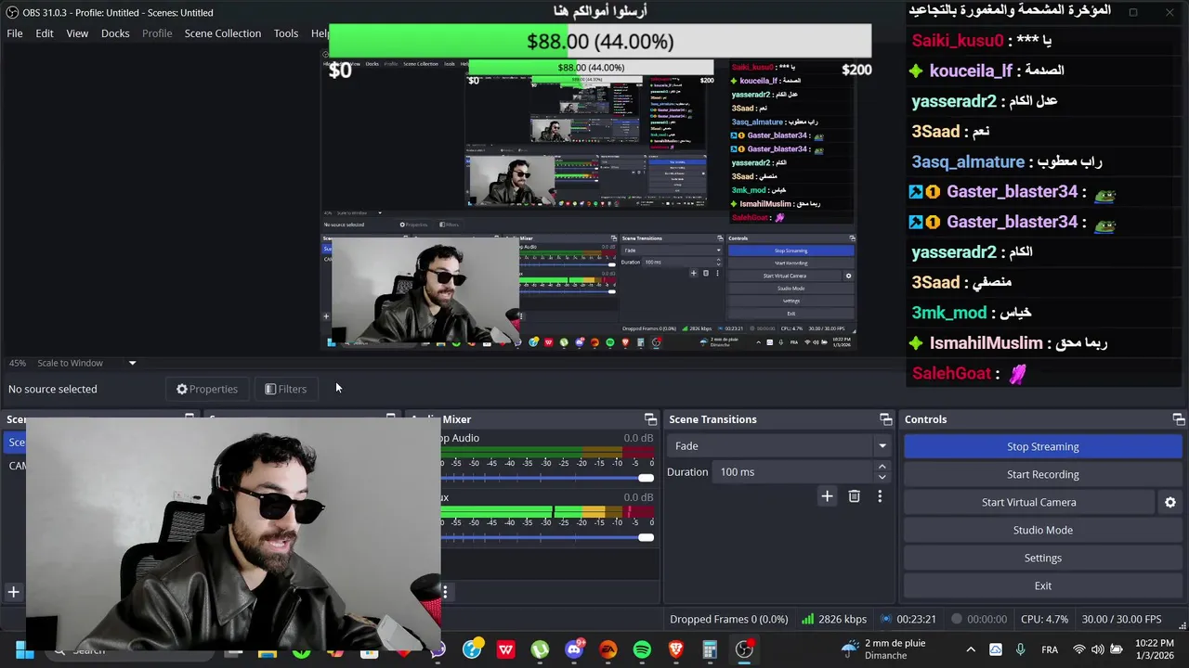This screenshot has height=668, width=1189.
Task: Click the orange EA app taskbar icon
Action: click(x=608, y=649)
